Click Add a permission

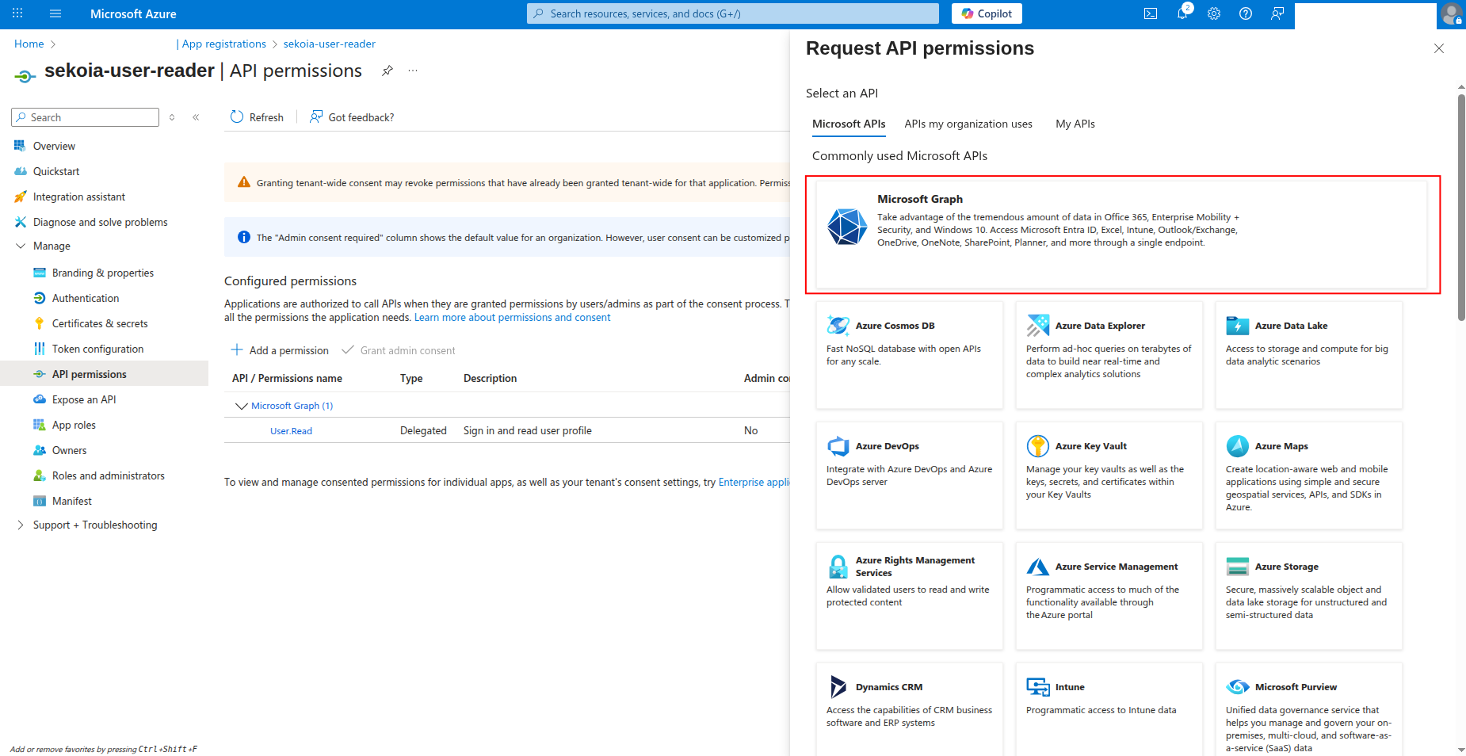(x=280, y=349)
